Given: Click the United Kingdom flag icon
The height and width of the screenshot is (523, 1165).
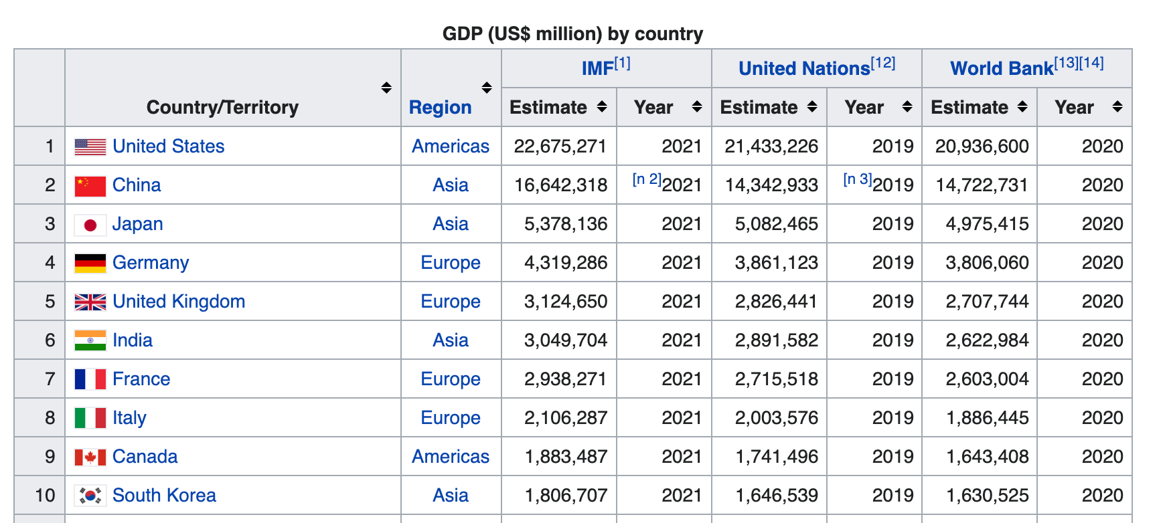Looking at the screenshot, I should coord(90,302).
